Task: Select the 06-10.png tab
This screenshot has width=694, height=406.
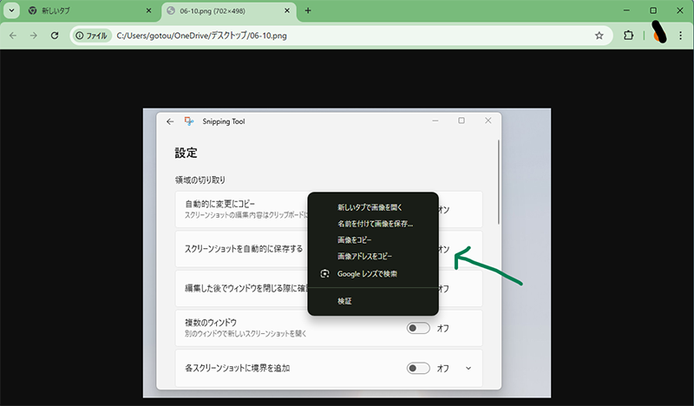Action: (228, 10)
